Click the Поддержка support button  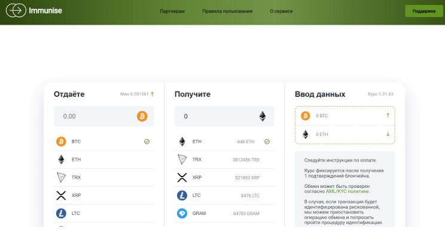[x=423, y=11]
